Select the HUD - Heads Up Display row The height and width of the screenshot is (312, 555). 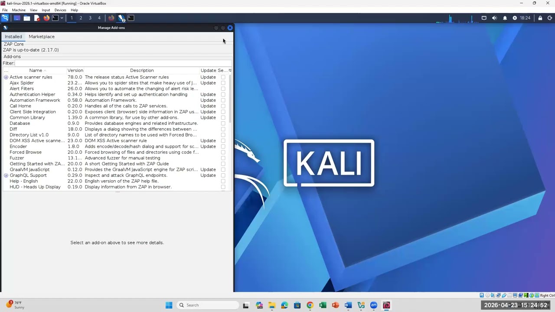tap(115, 187)
